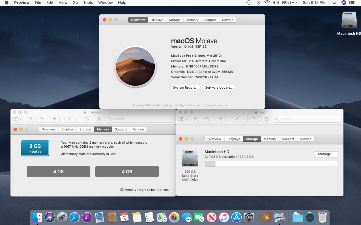Image resolution: width=361 pixels, height=225 pixels.
Task: Open Notes in the Dock
Action: 137,217
